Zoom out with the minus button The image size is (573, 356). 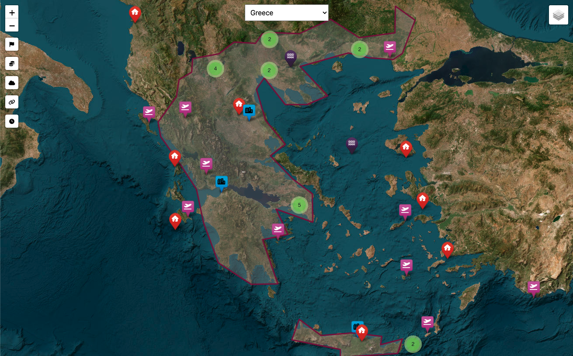click(12, 26)
